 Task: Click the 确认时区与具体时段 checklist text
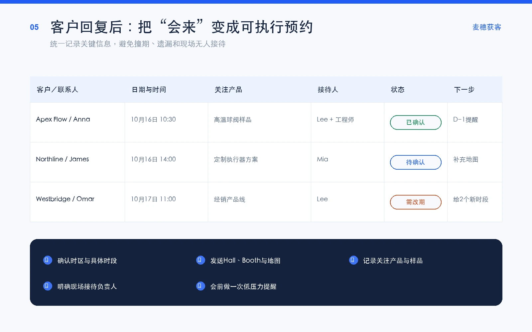(87, 261)
